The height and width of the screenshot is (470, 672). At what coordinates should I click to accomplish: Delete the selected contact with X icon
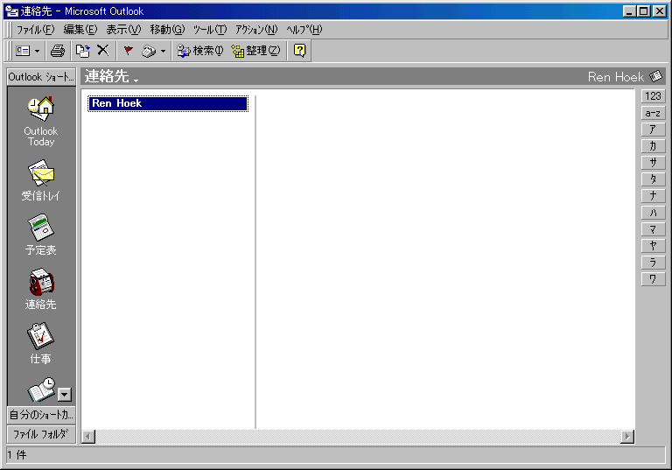(x=102, y=51)
